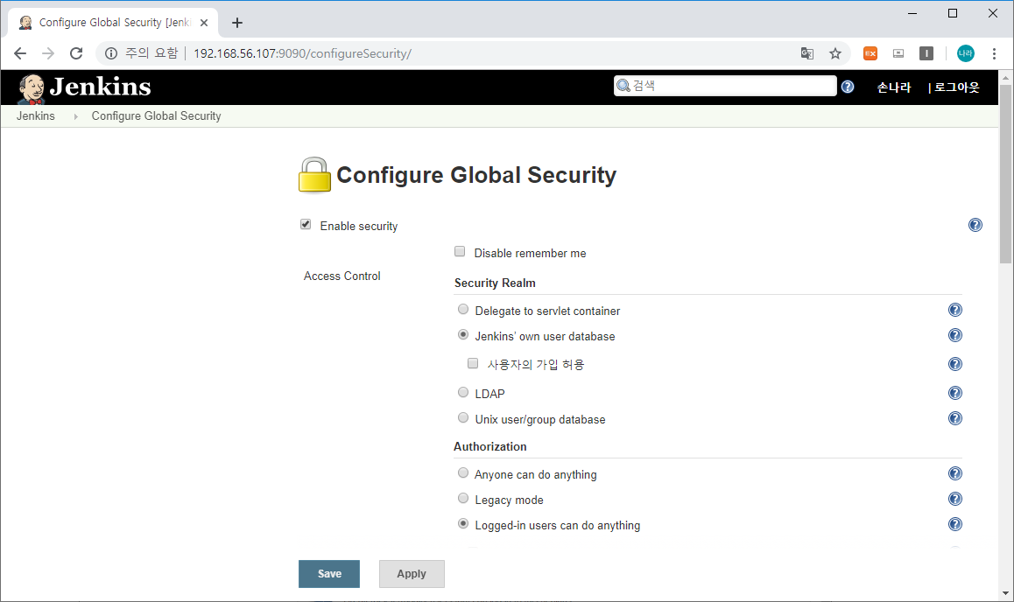Reload the page with refresh icon
This screenshot has width=1014, height=602.
pyautogui.click(x=76, y=53)
